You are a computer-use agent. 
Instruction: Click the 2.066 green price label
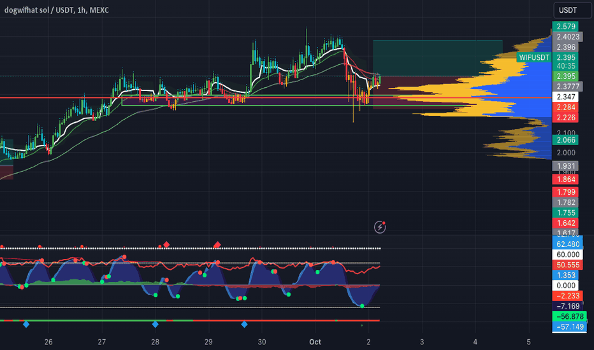(x=566, y=140)
